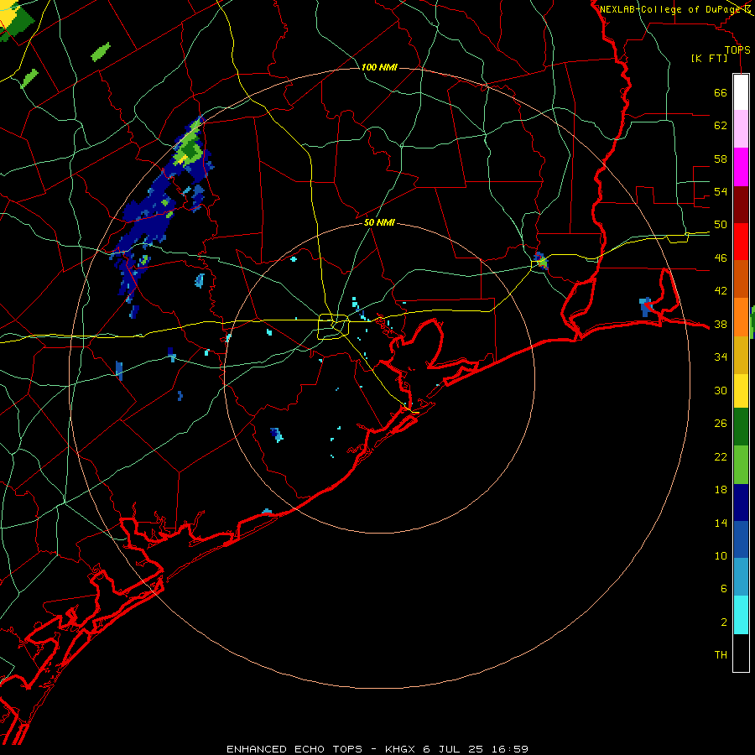The width and height of the screenshot is (755, 755).
Task: Select the light pink legend color block
Action: [741, 129]
